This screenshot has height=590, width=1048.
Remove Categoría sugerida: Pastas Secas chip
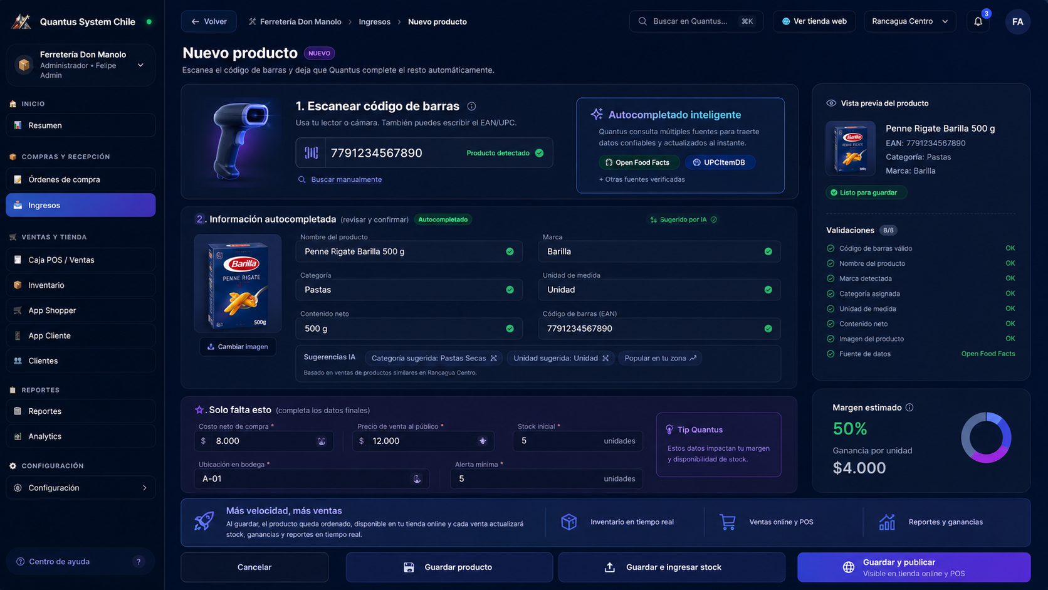tap(494, 358)
